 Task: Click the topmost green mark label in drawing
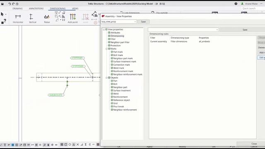point(77,58)
